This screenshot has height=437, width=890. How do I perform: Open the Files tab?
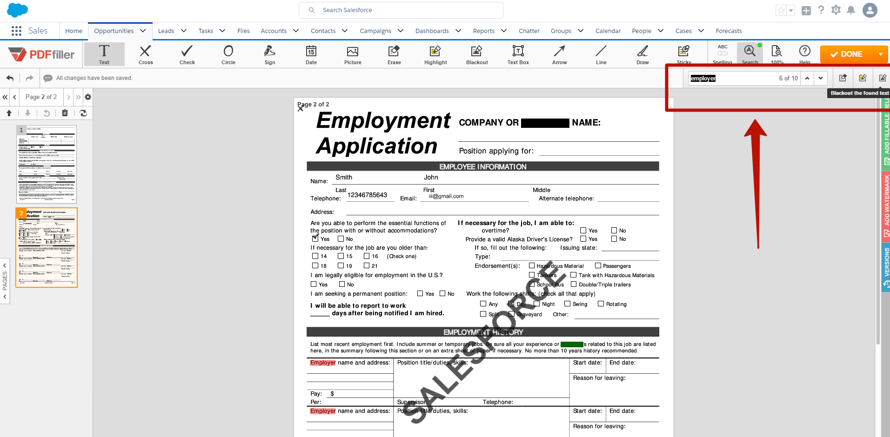(x=243, y=31)
